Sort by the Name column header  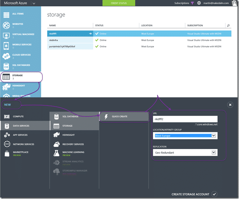pyautogui.click(x=52, y=26)
